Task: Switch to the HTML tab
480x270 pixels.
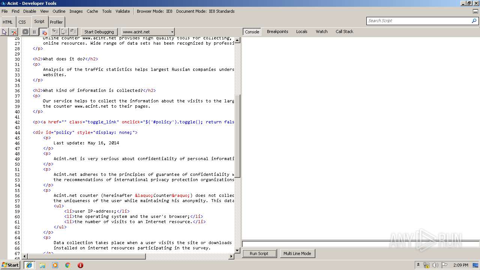Action: pos(7,22)
